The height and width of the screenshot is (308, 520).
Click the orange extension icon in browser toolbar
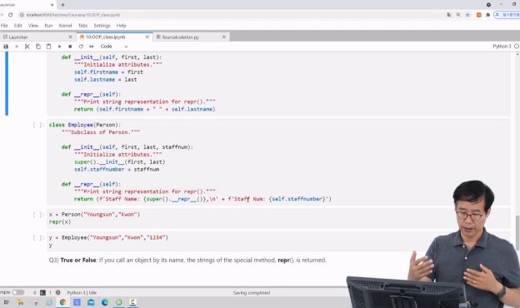pos(479,15)
